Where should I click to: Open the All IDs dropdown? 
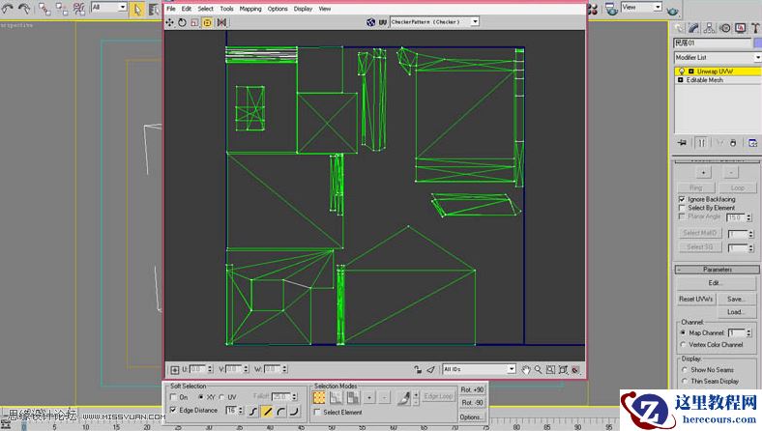[x=512, y=369]
